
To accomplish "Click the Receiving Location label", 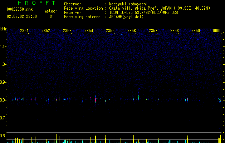I will pyautogui.click(x=83, y=8).
